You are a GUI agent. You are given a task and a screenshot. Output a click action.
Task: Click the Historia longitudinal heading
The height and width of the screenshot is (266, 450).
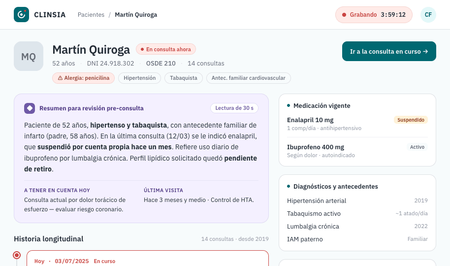coord(49,239)
